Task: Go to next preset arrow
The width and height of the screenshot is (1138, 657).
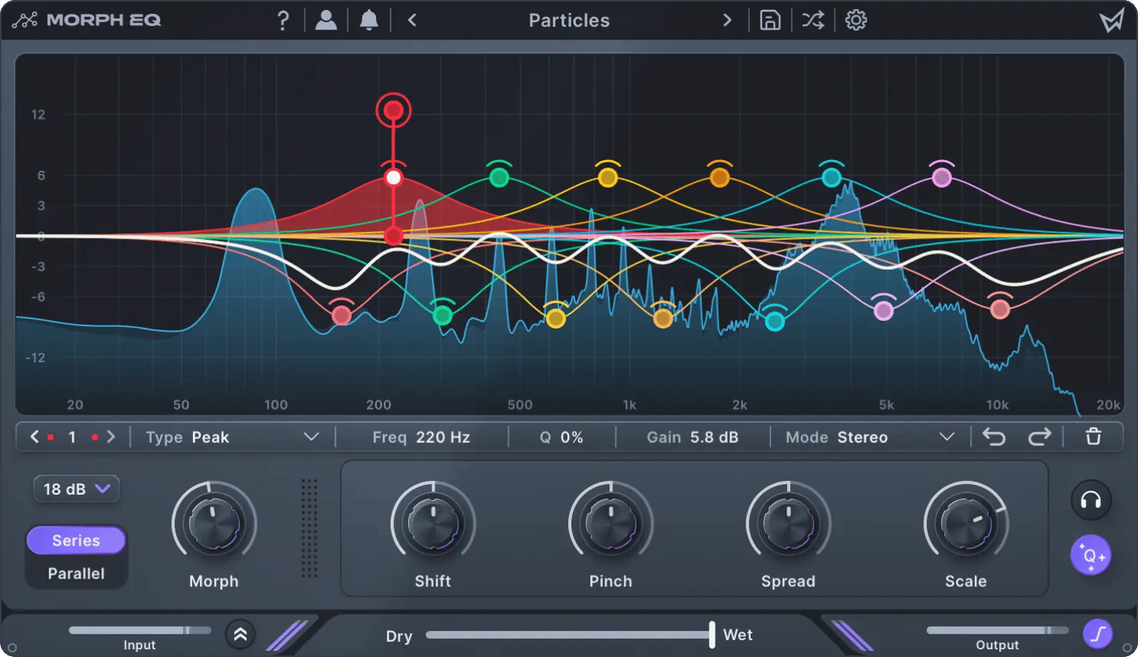Action: click(x=727, y=21)
